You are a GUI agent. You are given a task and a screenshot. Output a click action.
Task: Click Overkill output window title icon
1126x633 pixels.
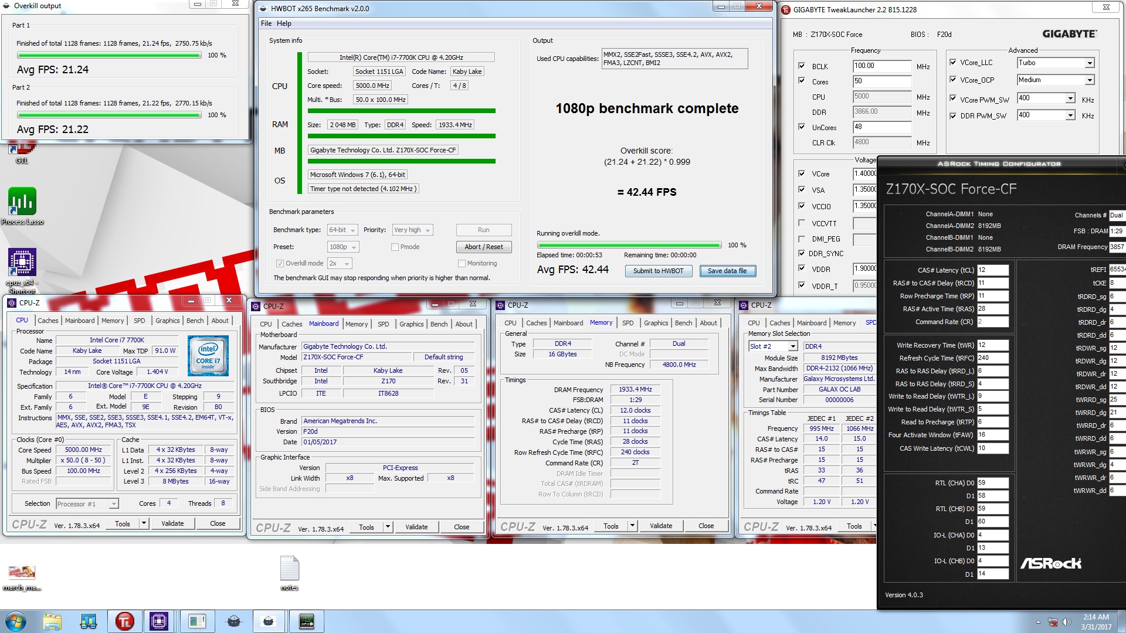[7, 5]
